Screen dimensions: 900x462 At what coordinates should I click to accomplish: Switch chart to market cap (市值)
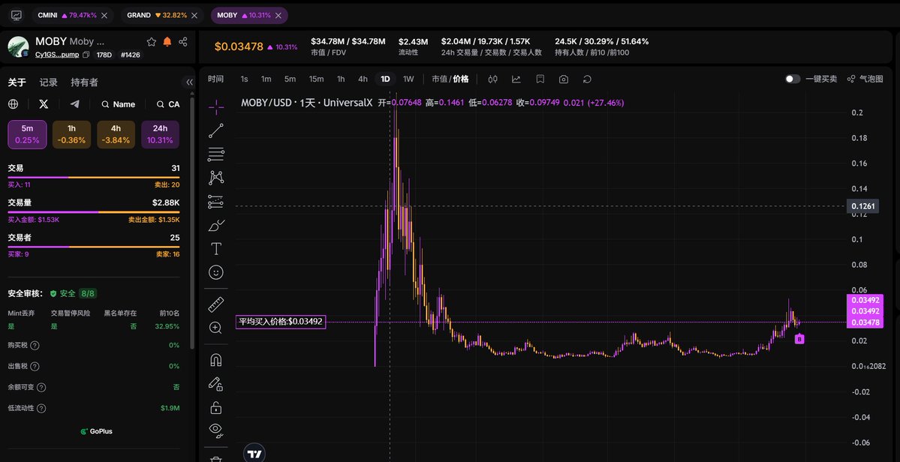coord(439,79)
